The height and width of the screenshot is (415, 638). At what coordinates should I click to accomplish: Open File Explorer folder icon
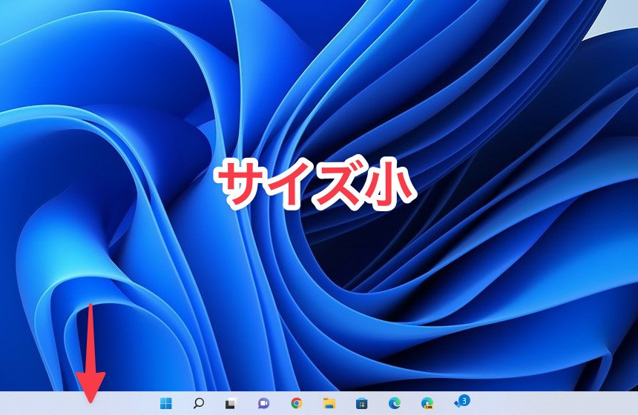coord(329,403)
